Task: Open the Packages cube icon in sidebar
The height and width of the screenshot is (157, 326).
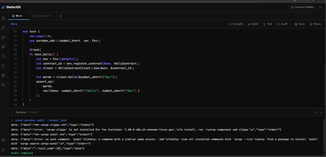Action: tap(4, 75)
